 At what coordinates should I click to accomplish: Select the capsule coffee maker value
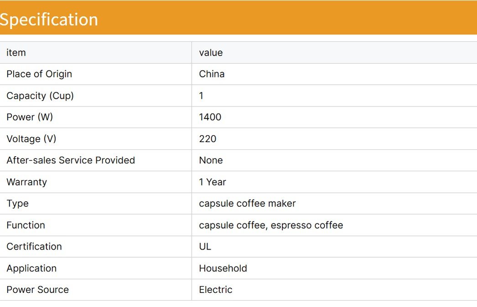(x=247, y=204)
